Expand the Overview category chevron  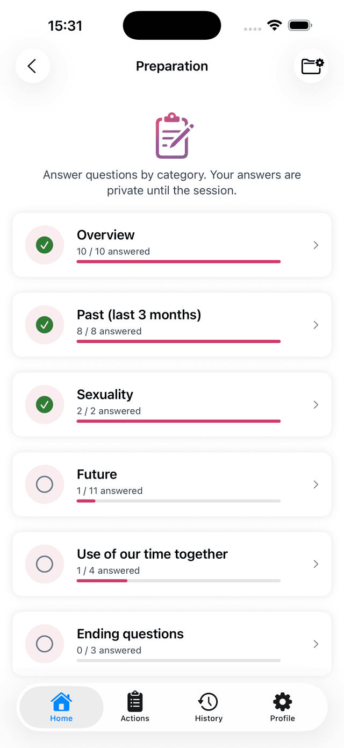point(316,245)
